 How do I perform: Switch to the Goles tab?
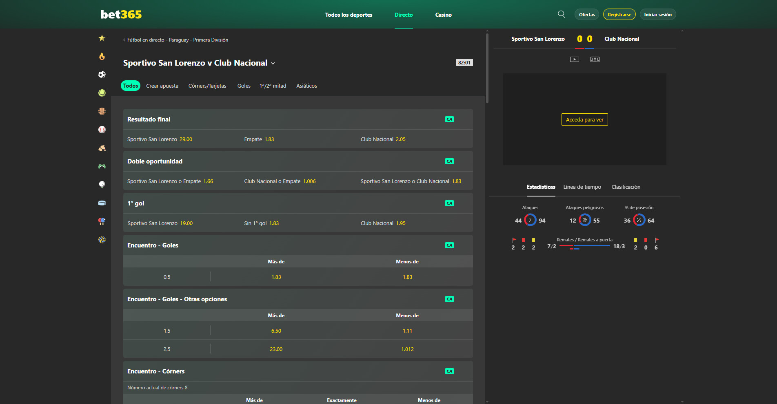[244, 86]
